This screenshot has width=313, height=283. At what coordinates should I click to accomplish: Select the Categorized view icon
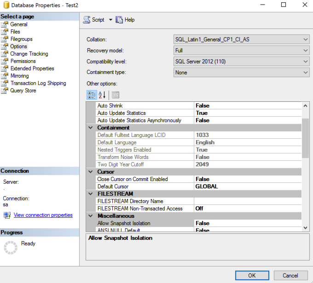(92, 95)
